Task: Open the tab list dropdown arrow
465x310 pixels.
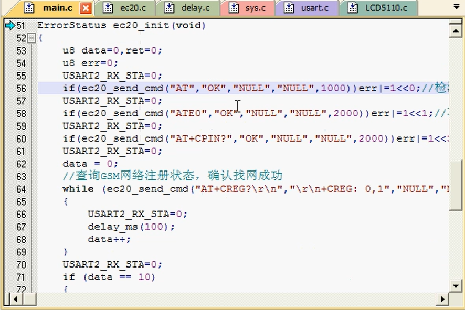Action: coord(457,6)
